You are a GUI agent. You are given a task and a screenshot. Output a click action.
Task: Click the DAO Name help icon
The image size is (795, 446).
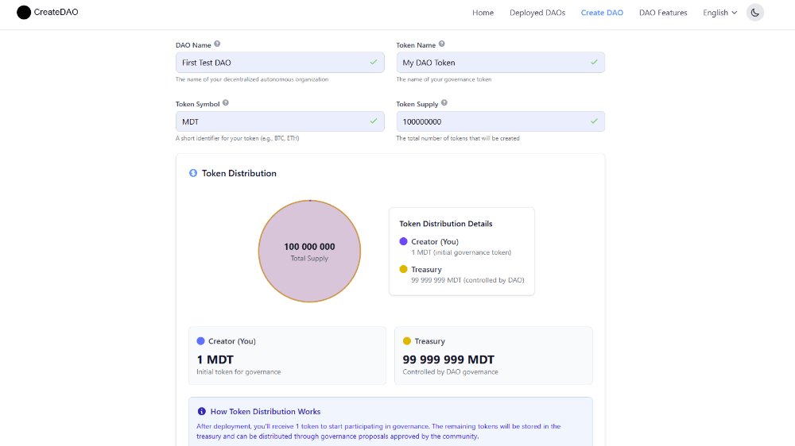[217, 44]
